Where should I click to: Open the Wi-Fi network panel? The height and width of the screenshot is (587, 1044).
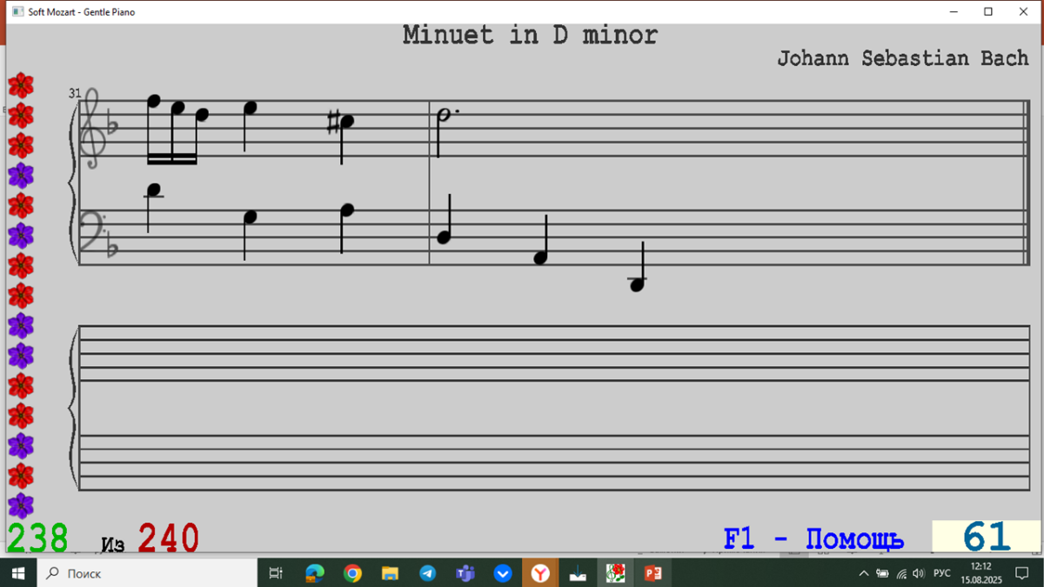901,573
